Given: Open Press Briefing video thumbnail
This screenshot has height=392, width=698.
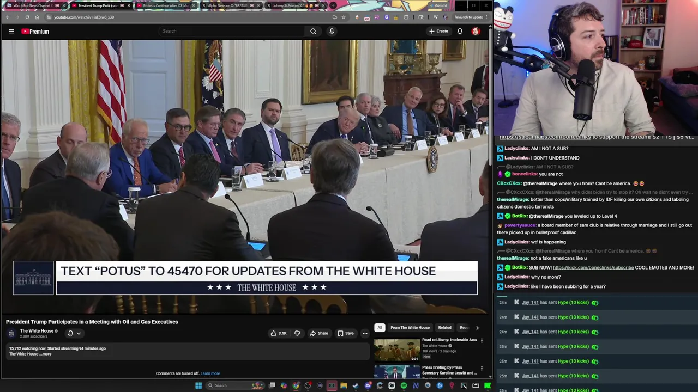Looking at the screenshot, I should [397, 371].
